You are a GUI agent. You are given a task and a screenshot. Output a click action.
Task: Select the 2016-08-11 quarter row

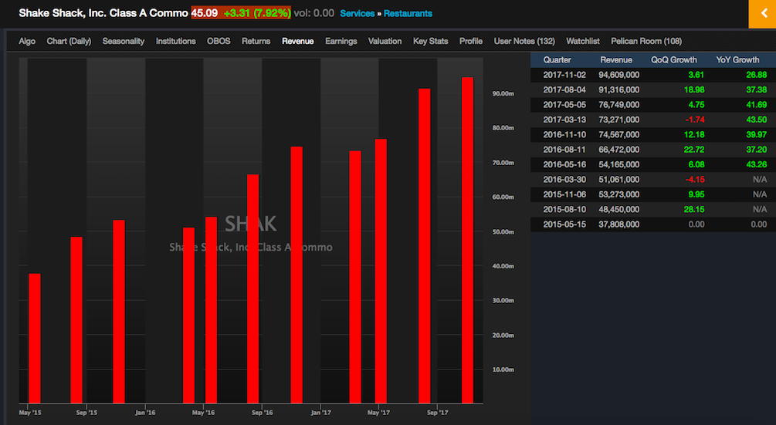(653, 149)
